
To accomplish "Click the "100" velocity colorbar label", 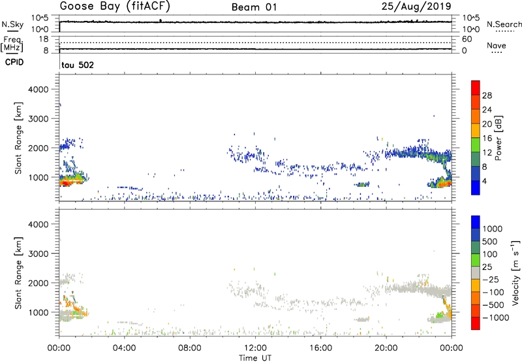I will (490, 254).
